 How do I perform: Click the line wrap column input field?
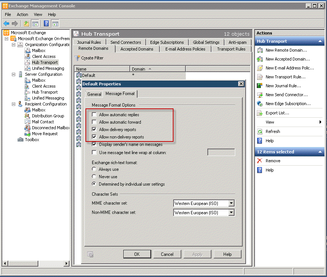pyautogui.click(x=221, y=152)
